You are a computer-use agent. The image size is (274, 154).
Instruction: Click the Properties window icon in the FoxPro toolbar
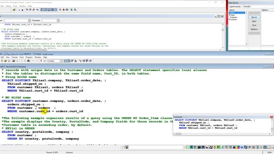(72, 61)
